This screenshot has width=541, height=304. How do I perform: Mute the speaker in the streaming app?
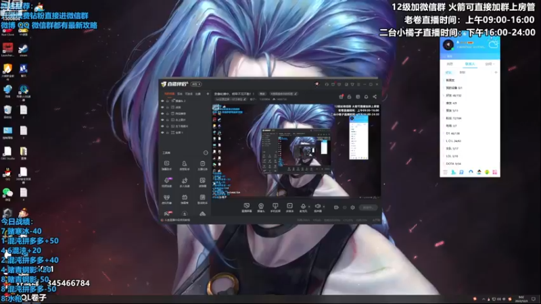click(x=318, y=207)
